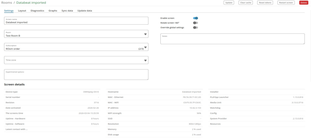This screenshot has height=139, width=311.
Task: Open the Layout tab
Action: tap(22, 10)
